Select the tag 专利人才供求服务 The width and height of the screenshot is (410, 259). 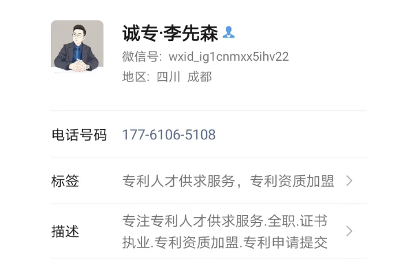(x=178, y=181)
